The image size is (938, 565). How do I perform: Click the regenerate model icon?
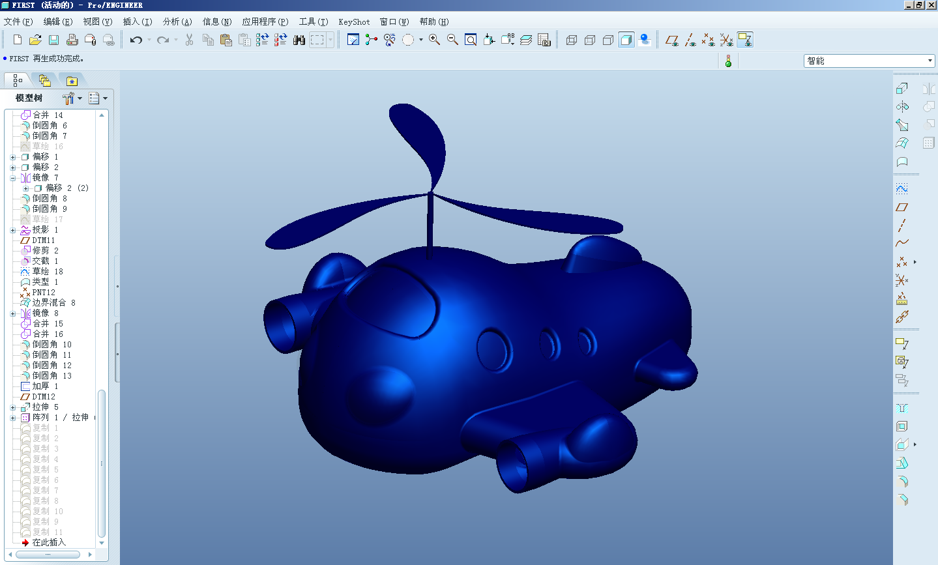pos(262,40)
